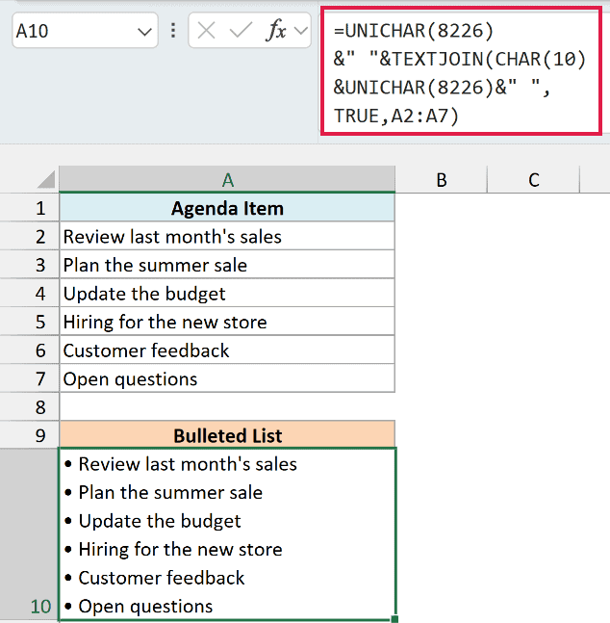
Task: Select row 3 header
Action: coord(30,265)
